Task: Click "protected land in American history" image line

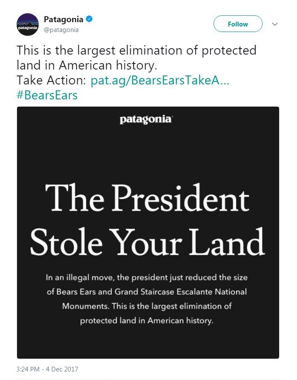Action: click(147, 321)
